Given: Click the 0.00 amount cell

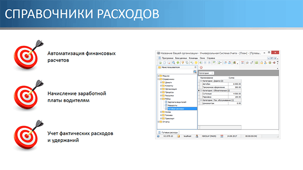Looking at the screenshot, I should coord(235,103).
